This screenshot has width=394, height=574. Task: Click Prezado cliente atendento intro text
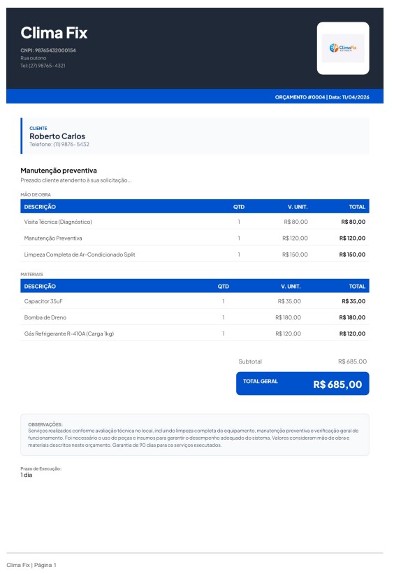(x=75, y=180)
